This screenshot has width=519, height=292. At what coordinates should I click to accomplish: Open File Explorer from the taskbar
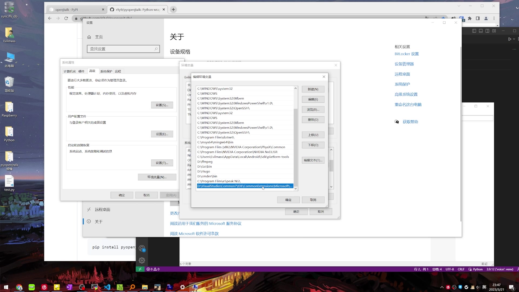(x=145, y=287)
